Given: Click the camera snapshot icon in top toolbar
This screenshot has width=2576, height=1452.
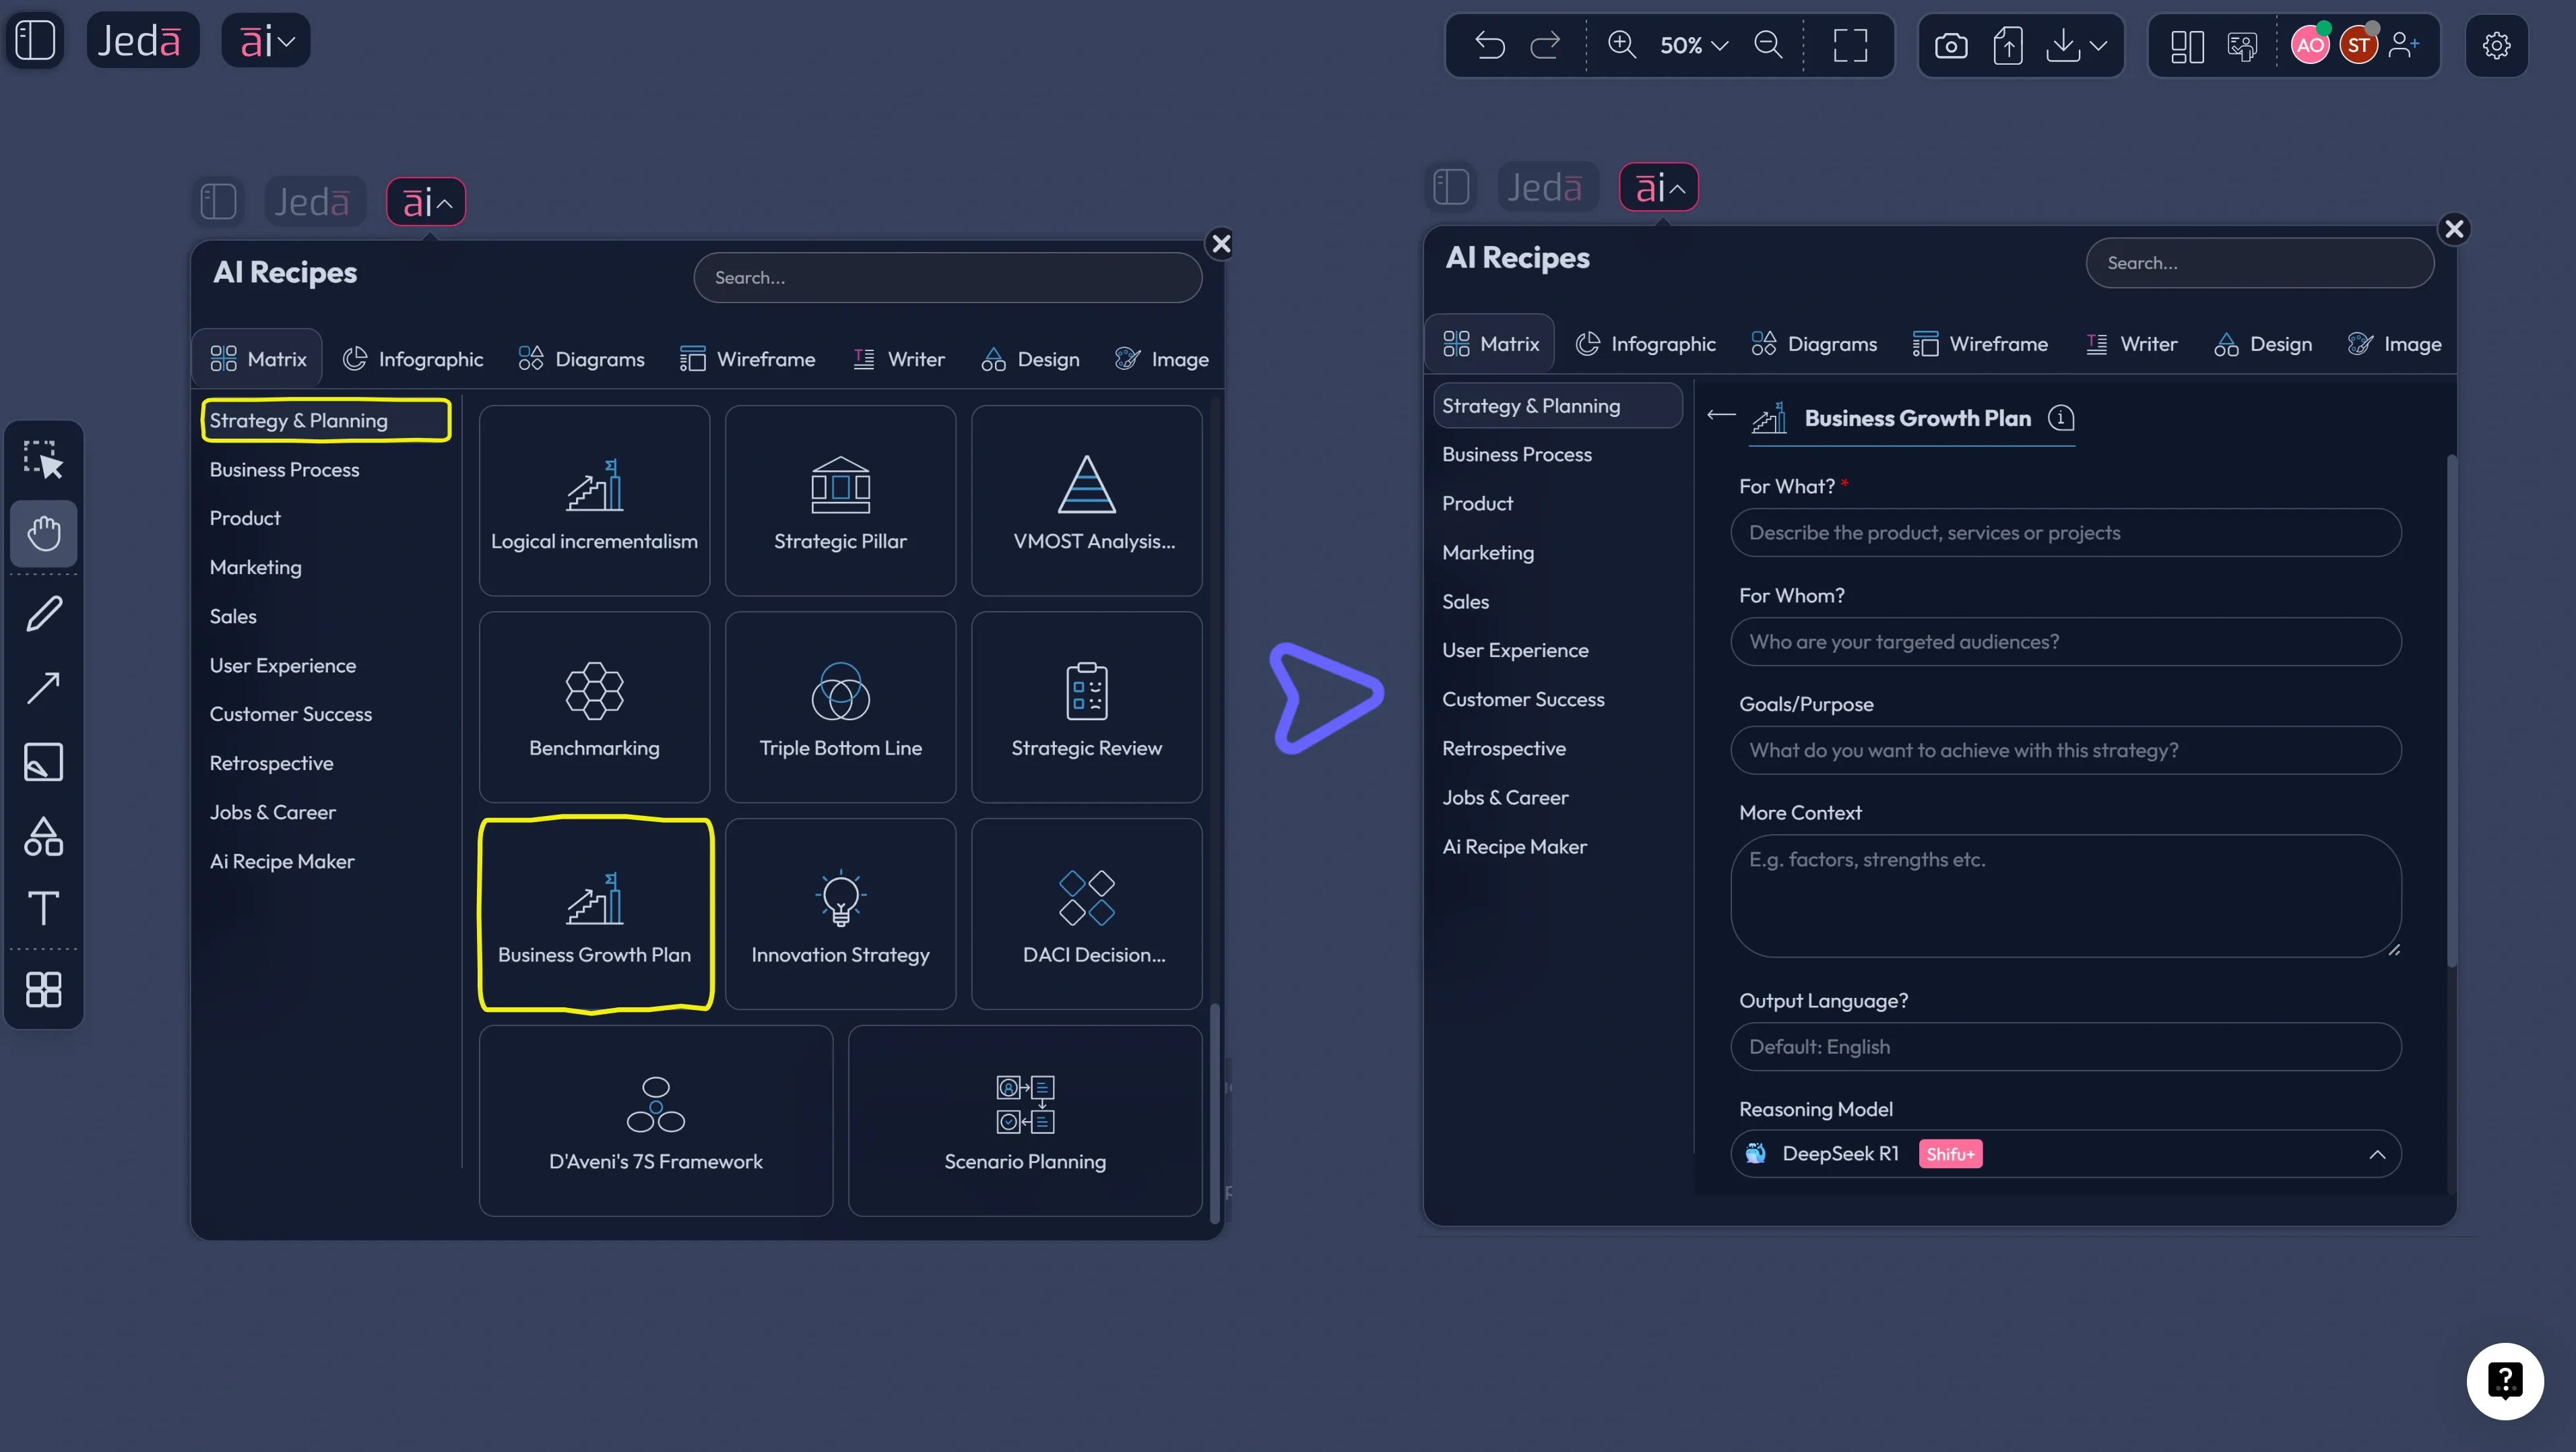Looking at the screenshot, I should [x=1951, y=45].
